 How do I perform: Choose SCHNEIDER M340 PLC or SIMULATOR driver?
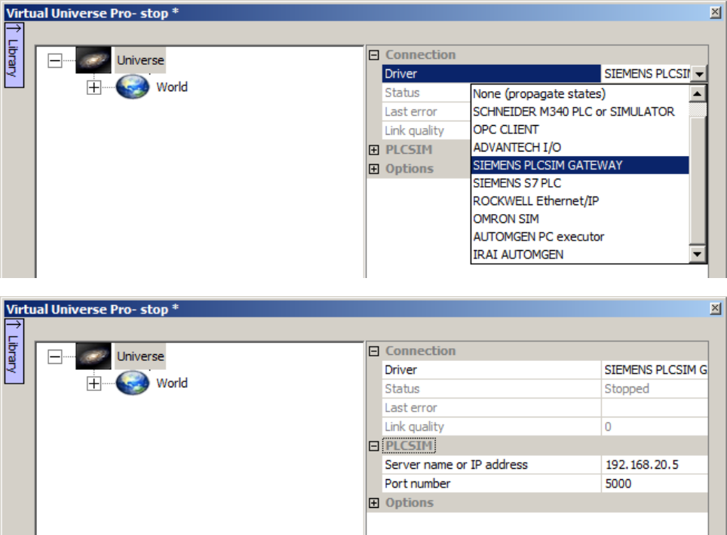[580, 112]
